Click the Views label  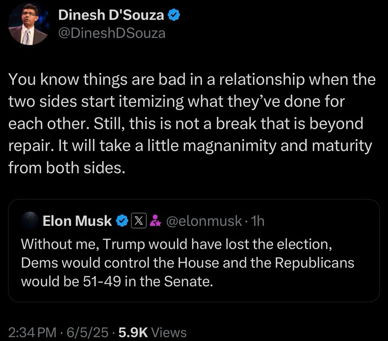[x=169, y=332]
